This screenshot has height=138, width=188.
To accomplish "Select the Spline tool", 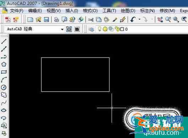I will [x=4, y=103].
